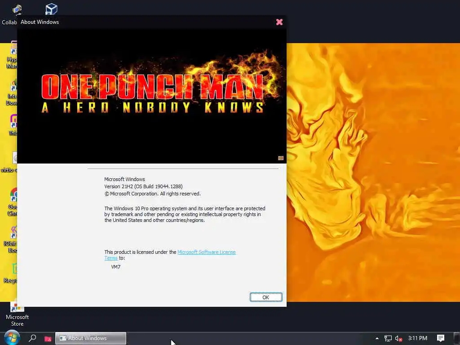Screen dimensions: 460x345
Task: Click the One Punch Man banner image
Action: point(152,96)
